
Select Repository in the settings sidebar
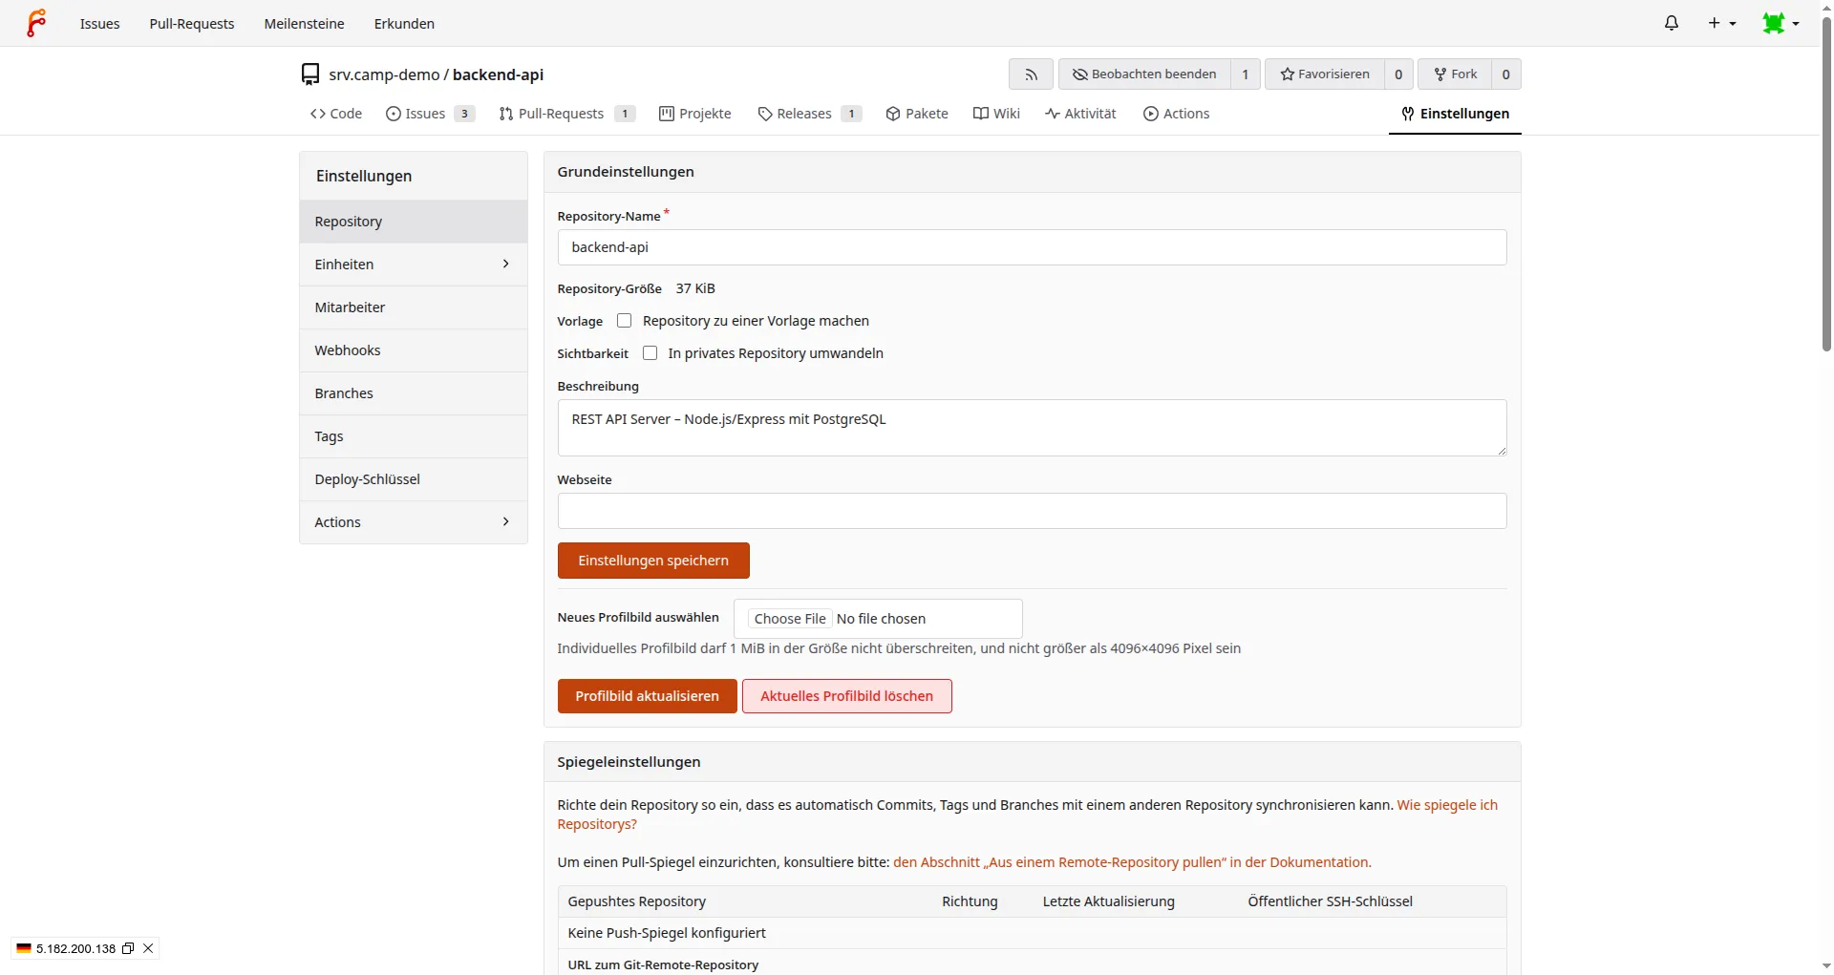point(414,222)
